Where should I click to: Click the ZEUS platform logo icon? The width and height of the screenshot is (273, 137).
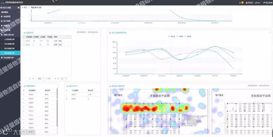click(x=2, y=3)
